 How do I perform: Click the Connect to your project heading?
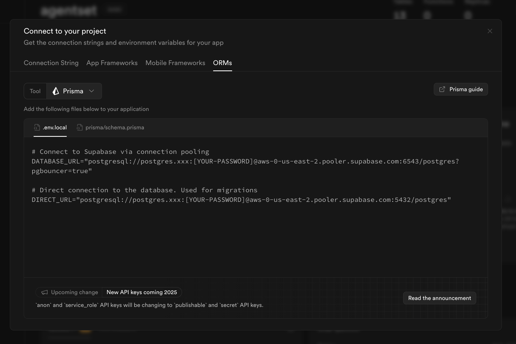65,31
